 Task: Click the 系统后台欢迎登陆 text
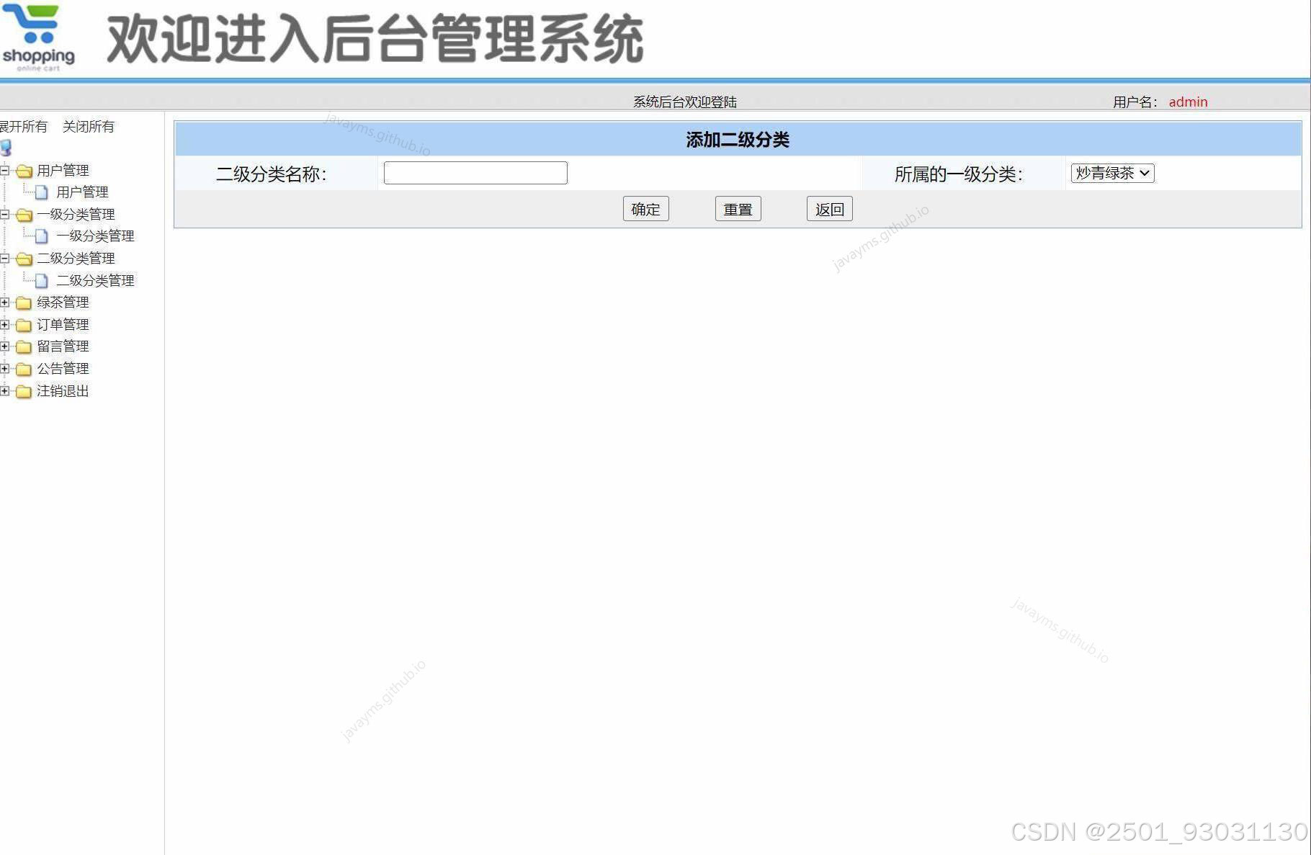pyautogui.click(x=685, y=102)
